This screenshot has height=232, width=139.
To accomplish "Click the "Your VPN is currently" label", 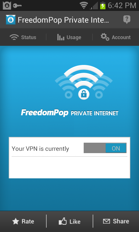I will (40, 149).
